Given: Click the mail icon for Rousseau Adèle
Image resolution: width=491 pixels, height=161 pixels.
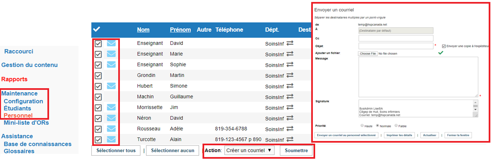Looking at the screenshot, I should pos(111,129).
